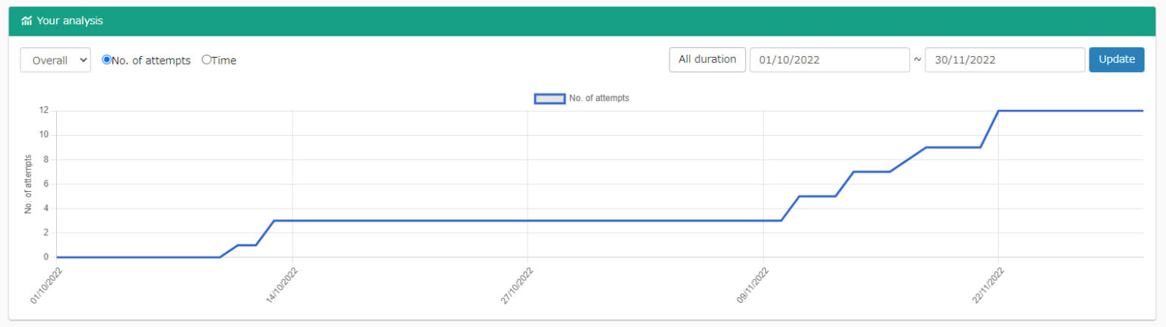Image resolution: width=1166 pixels, height=327 pixels.
Task: Click the legend text No. of attempts
Action: 599,98
